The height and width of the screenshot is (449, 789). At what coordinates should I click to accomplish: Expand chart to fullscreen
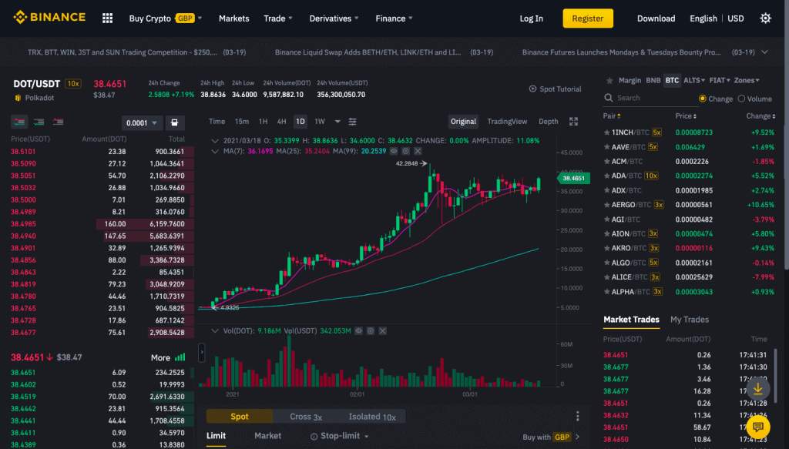(573, 122)
